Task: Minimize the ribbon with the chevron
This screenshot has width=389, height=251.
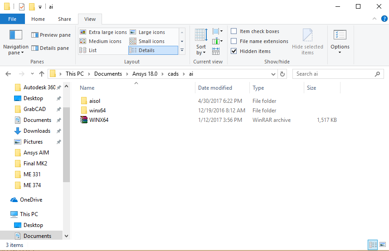Action: click(x=374, y=19)
